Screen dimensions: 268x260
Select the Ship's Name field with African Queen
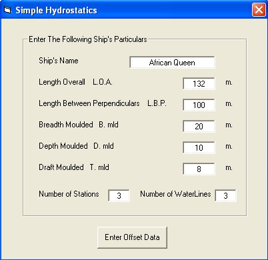pos(172,63)
